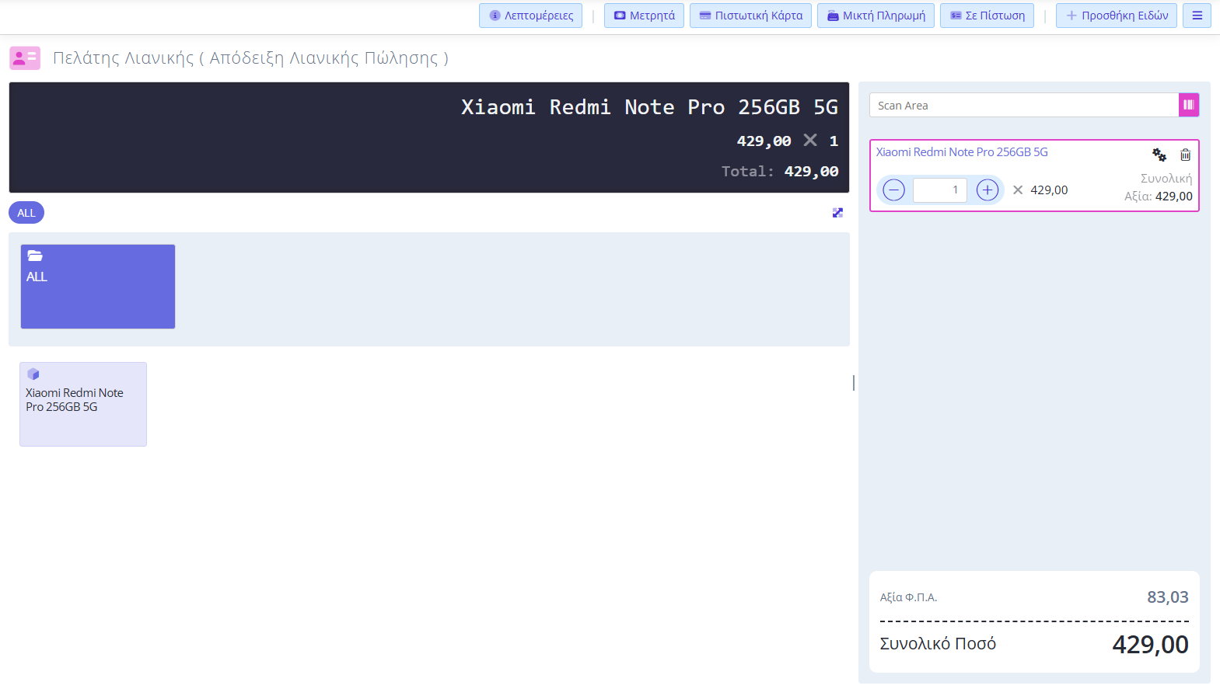This screenshot has height=689, width=1220.
Task: Click Προσθήκη Ειδών add items
Action: (1116, 16)
